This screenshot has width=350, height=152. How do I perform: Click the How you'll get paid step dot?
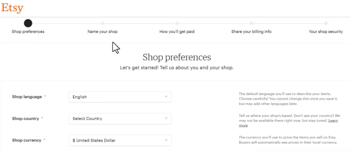point(177,23)
